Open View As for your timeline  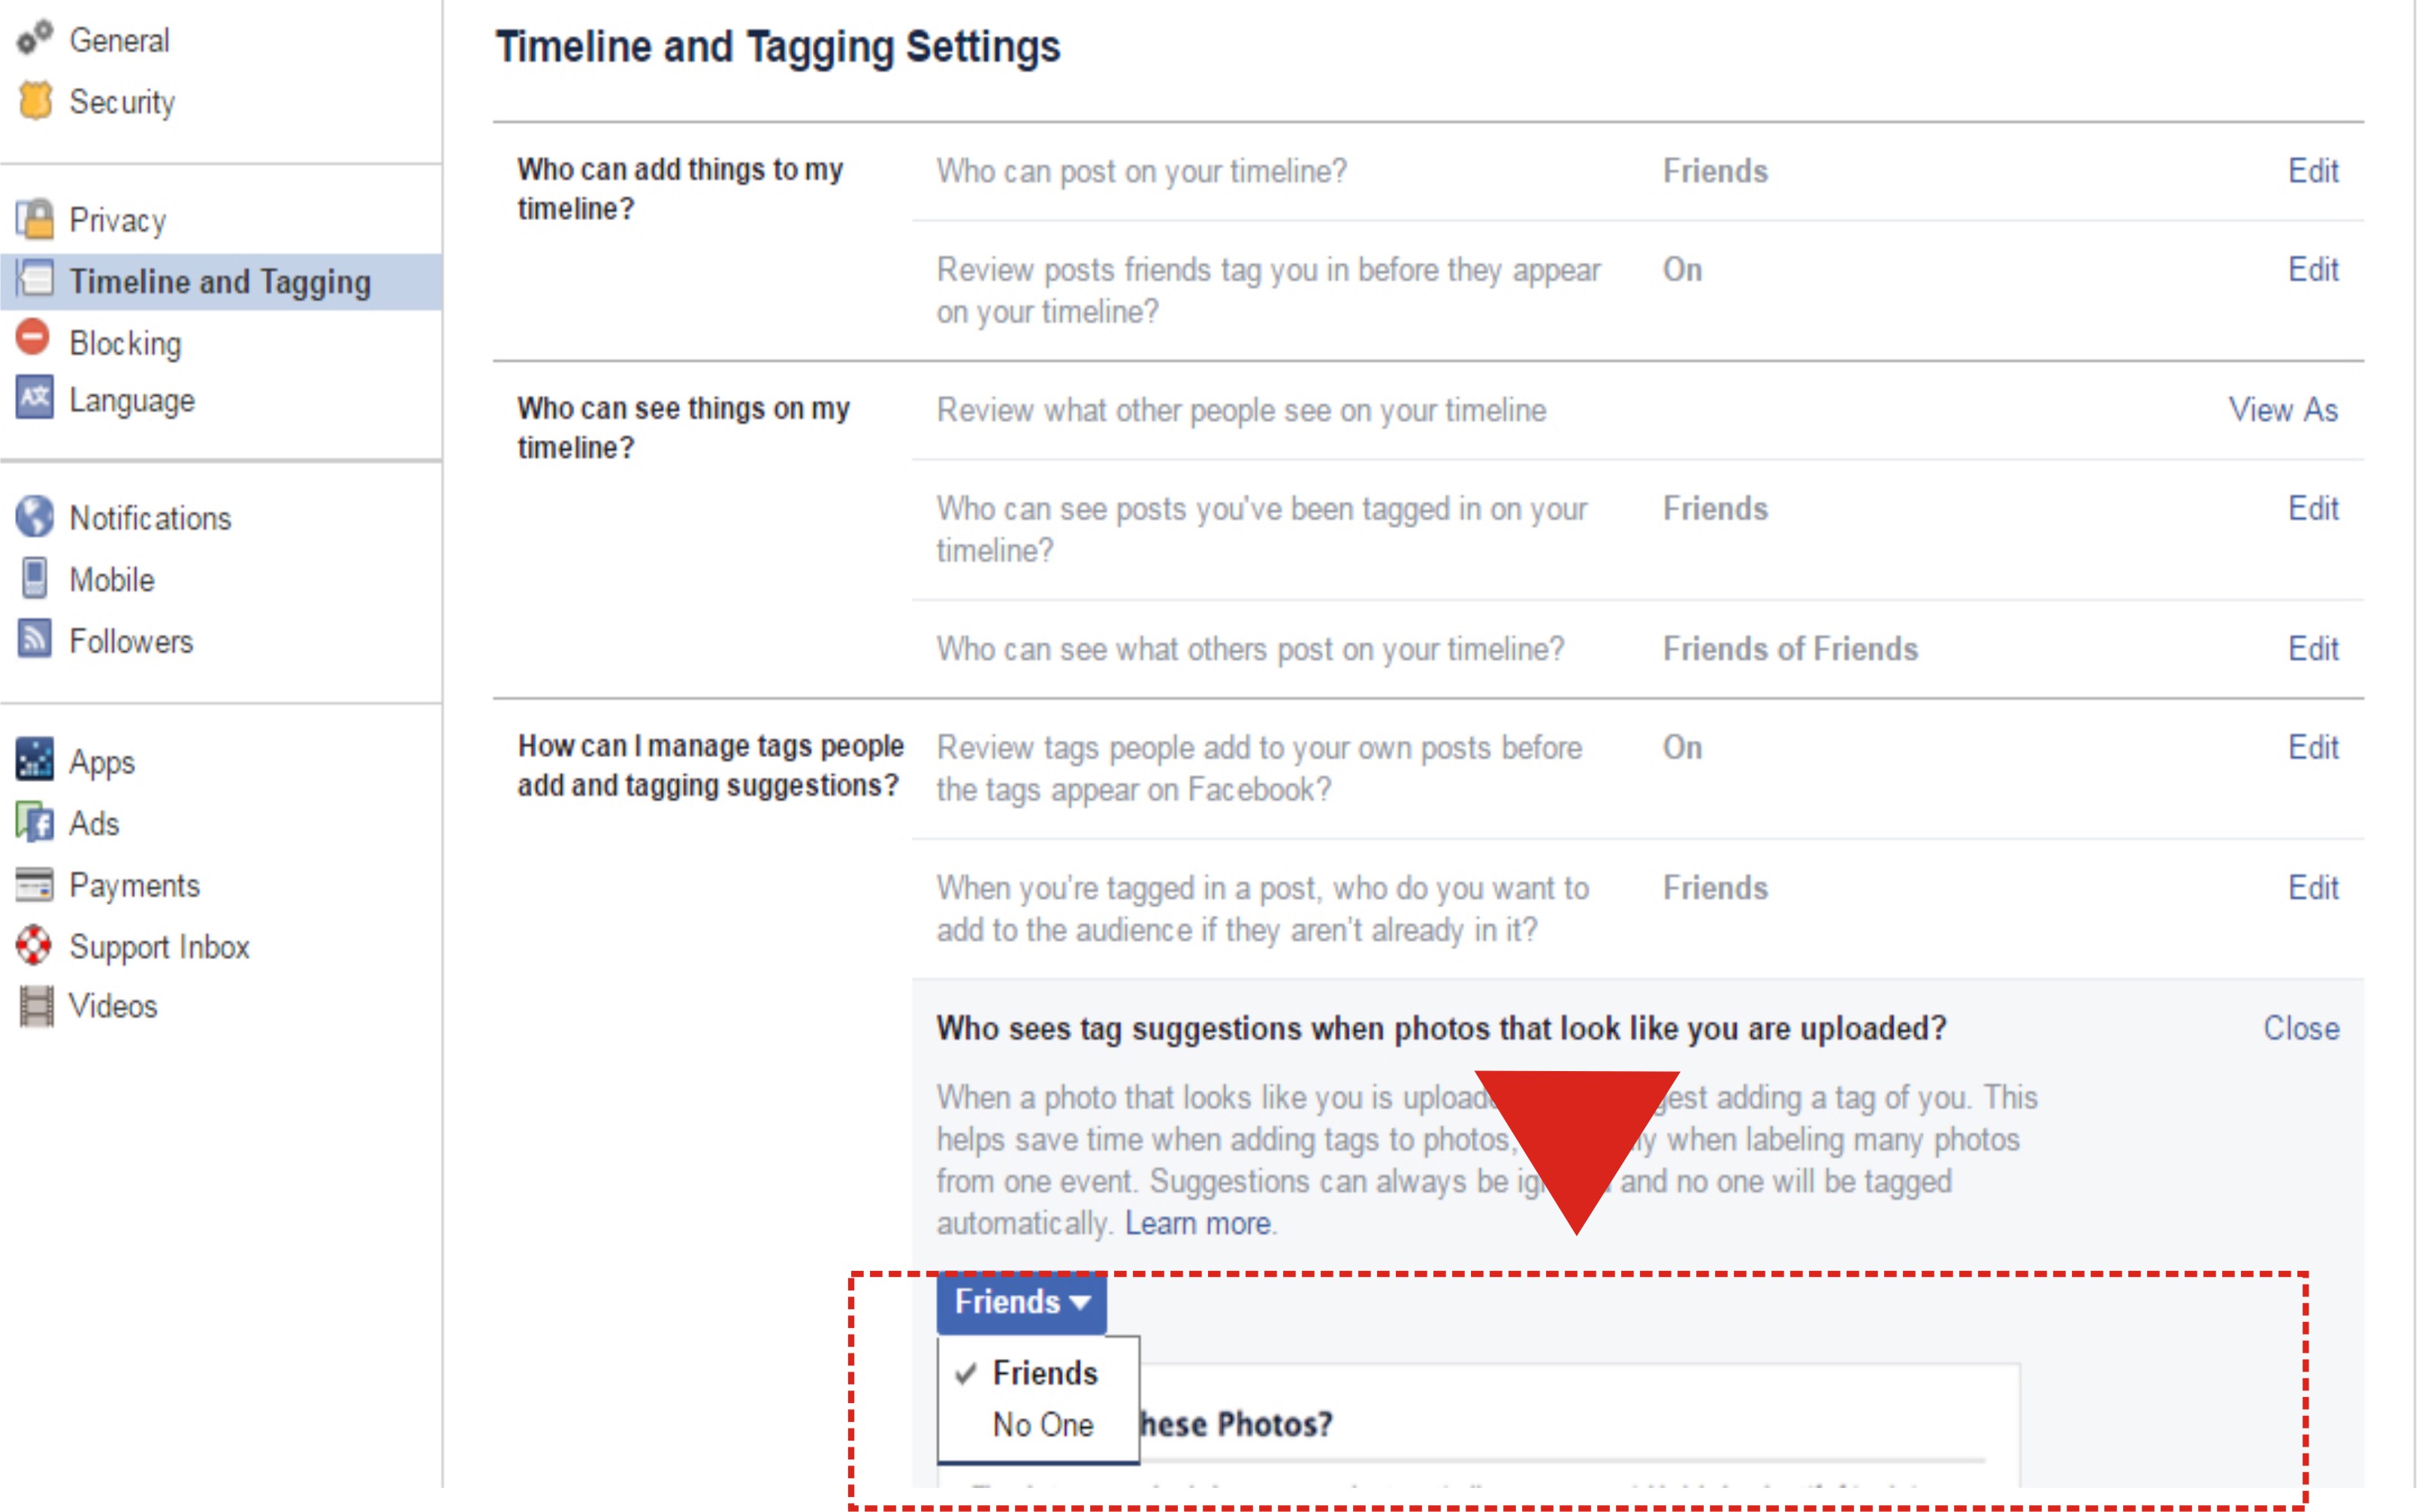2282,410
